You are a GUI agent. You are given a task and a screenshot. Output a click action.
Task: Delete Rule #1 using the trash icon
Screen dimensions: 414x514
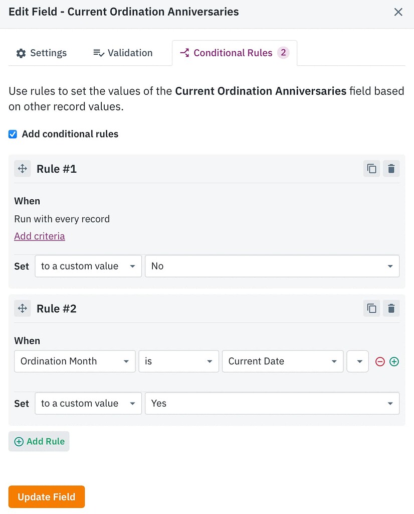tap(391, 169)
